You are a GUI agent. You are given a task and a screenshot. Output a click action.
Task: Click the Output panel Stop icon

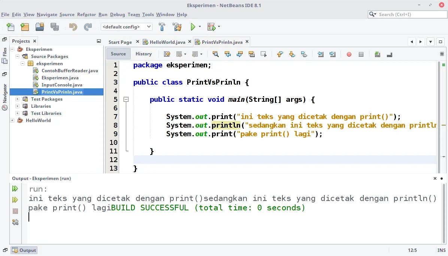[15, 211]
